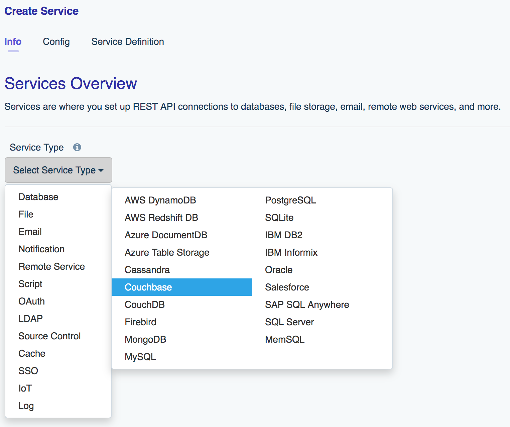Pick IBM DB2 database option

[x=322, y=235]
